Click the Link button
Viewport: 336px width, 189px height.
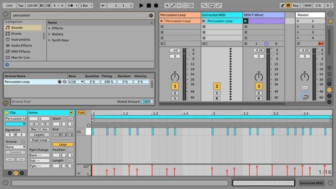point(9,6)
